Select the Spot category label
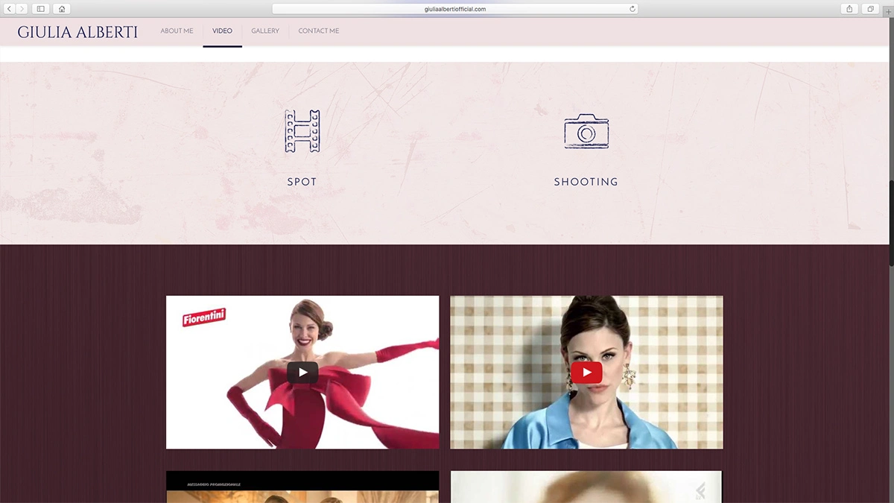The width and height of the screenshot is (894, 503). pos(302,182)
